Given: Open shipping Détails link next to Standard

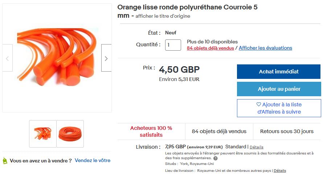Looking at the screenshot, I should (x=257, y=147).
